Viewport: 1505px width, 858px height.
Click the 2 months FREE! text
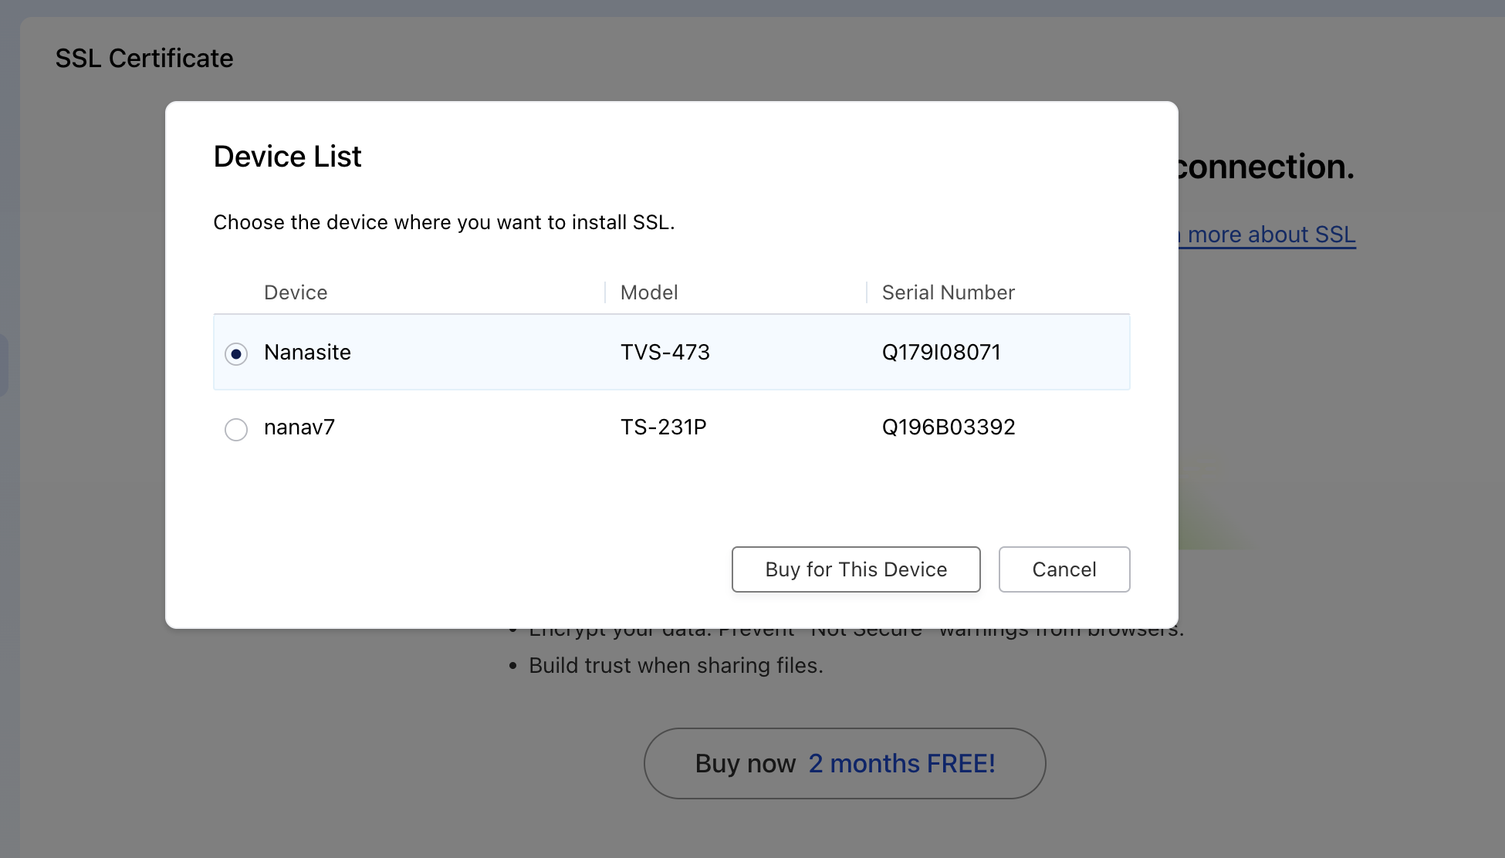tap(901, 763)
